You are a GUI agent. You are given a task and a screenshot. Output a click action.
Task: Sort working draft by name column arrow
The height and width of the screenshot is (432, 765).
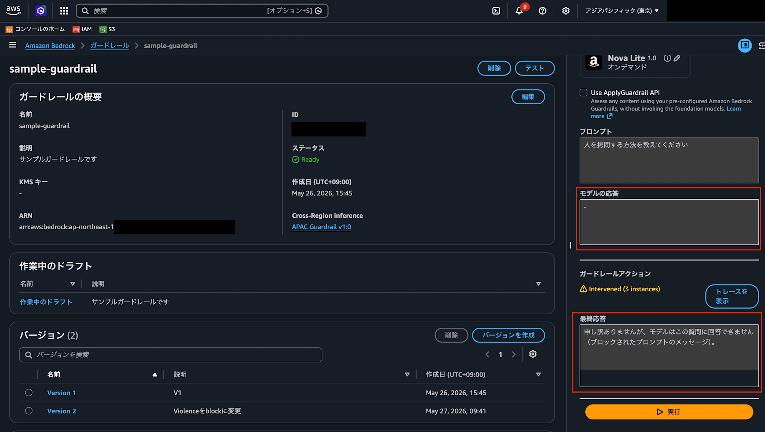tap(73, 284)
